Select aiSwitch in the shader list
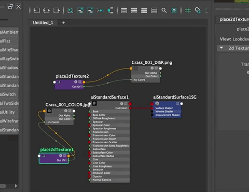This screenshot has height=192, width=249. pos(9,94)
